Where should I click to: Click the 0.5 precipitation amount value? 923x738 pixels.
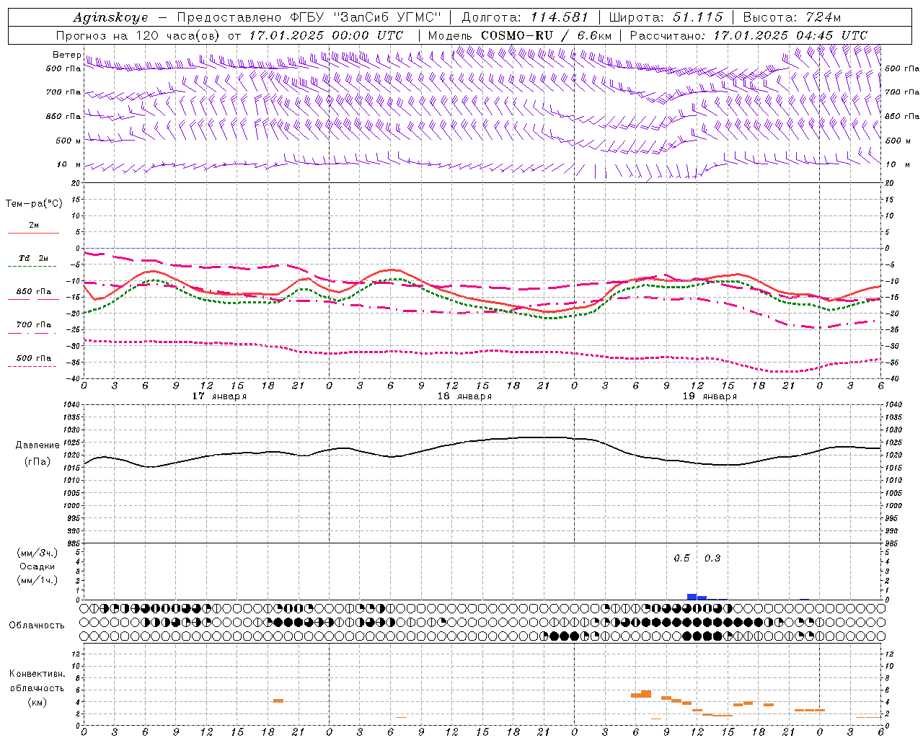click(x=681, y=559)
